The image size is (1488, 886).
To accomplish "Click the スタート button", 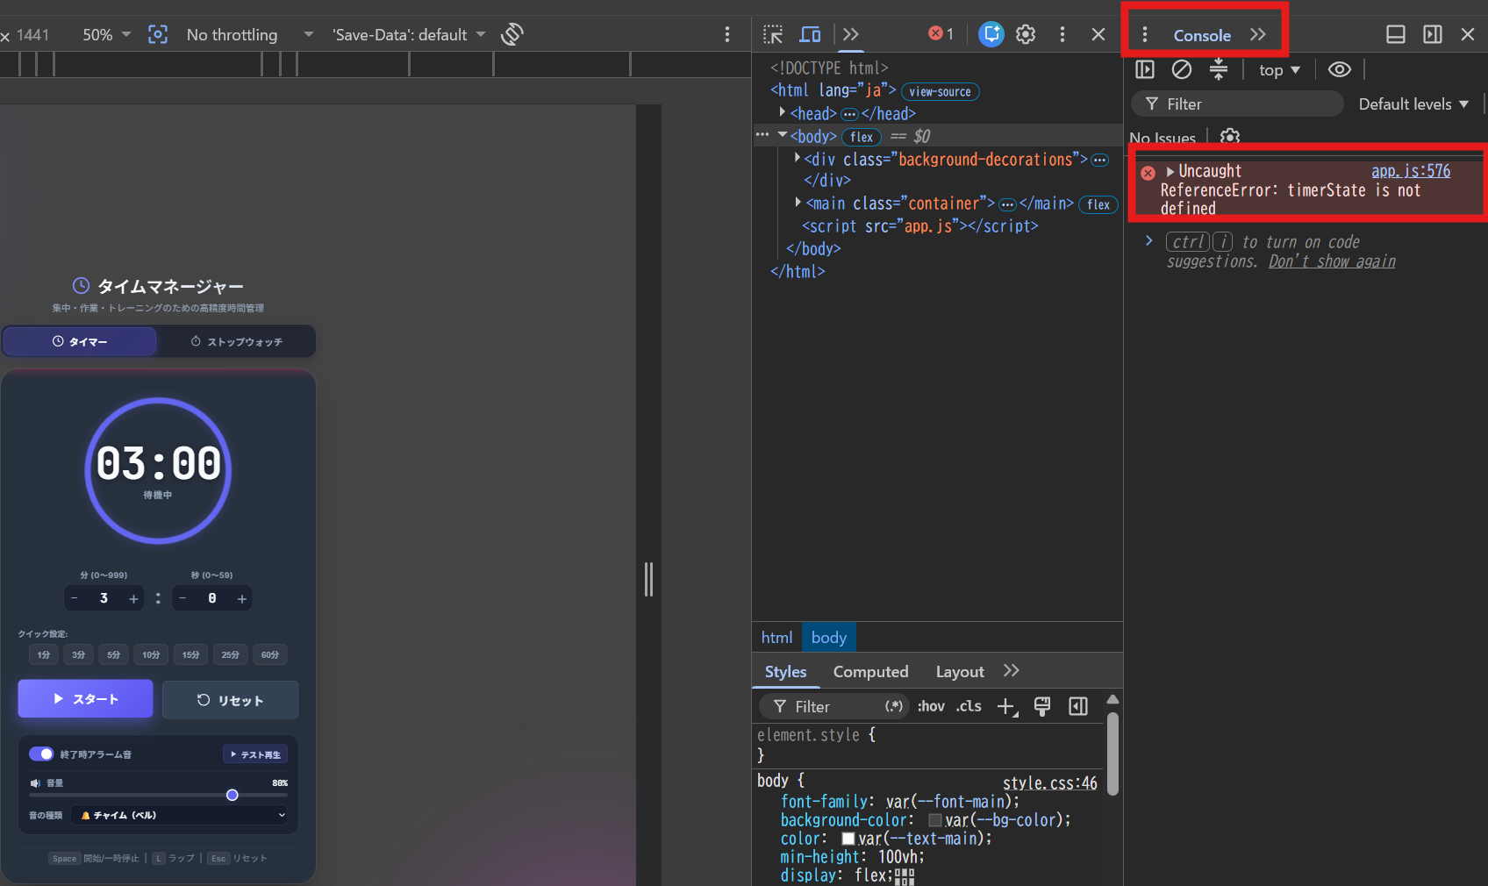I will click(86, 699).
